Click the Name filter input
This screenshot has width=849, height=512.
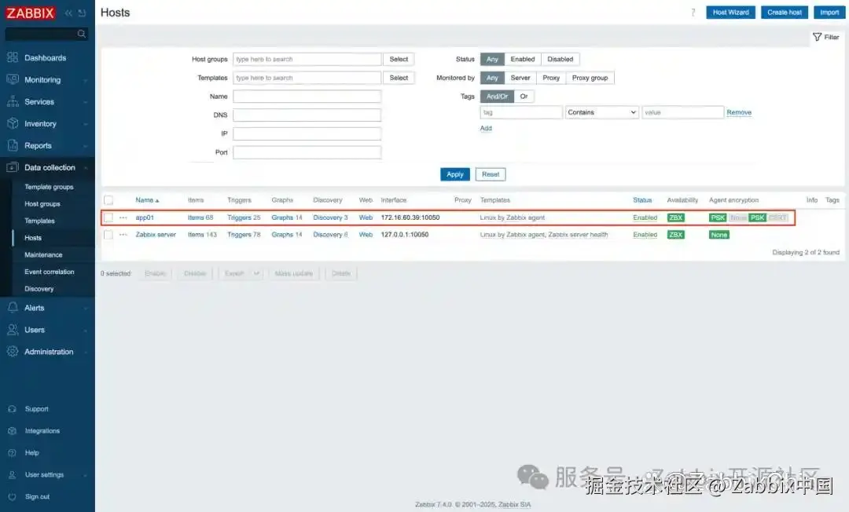click(x=307, y=97)
